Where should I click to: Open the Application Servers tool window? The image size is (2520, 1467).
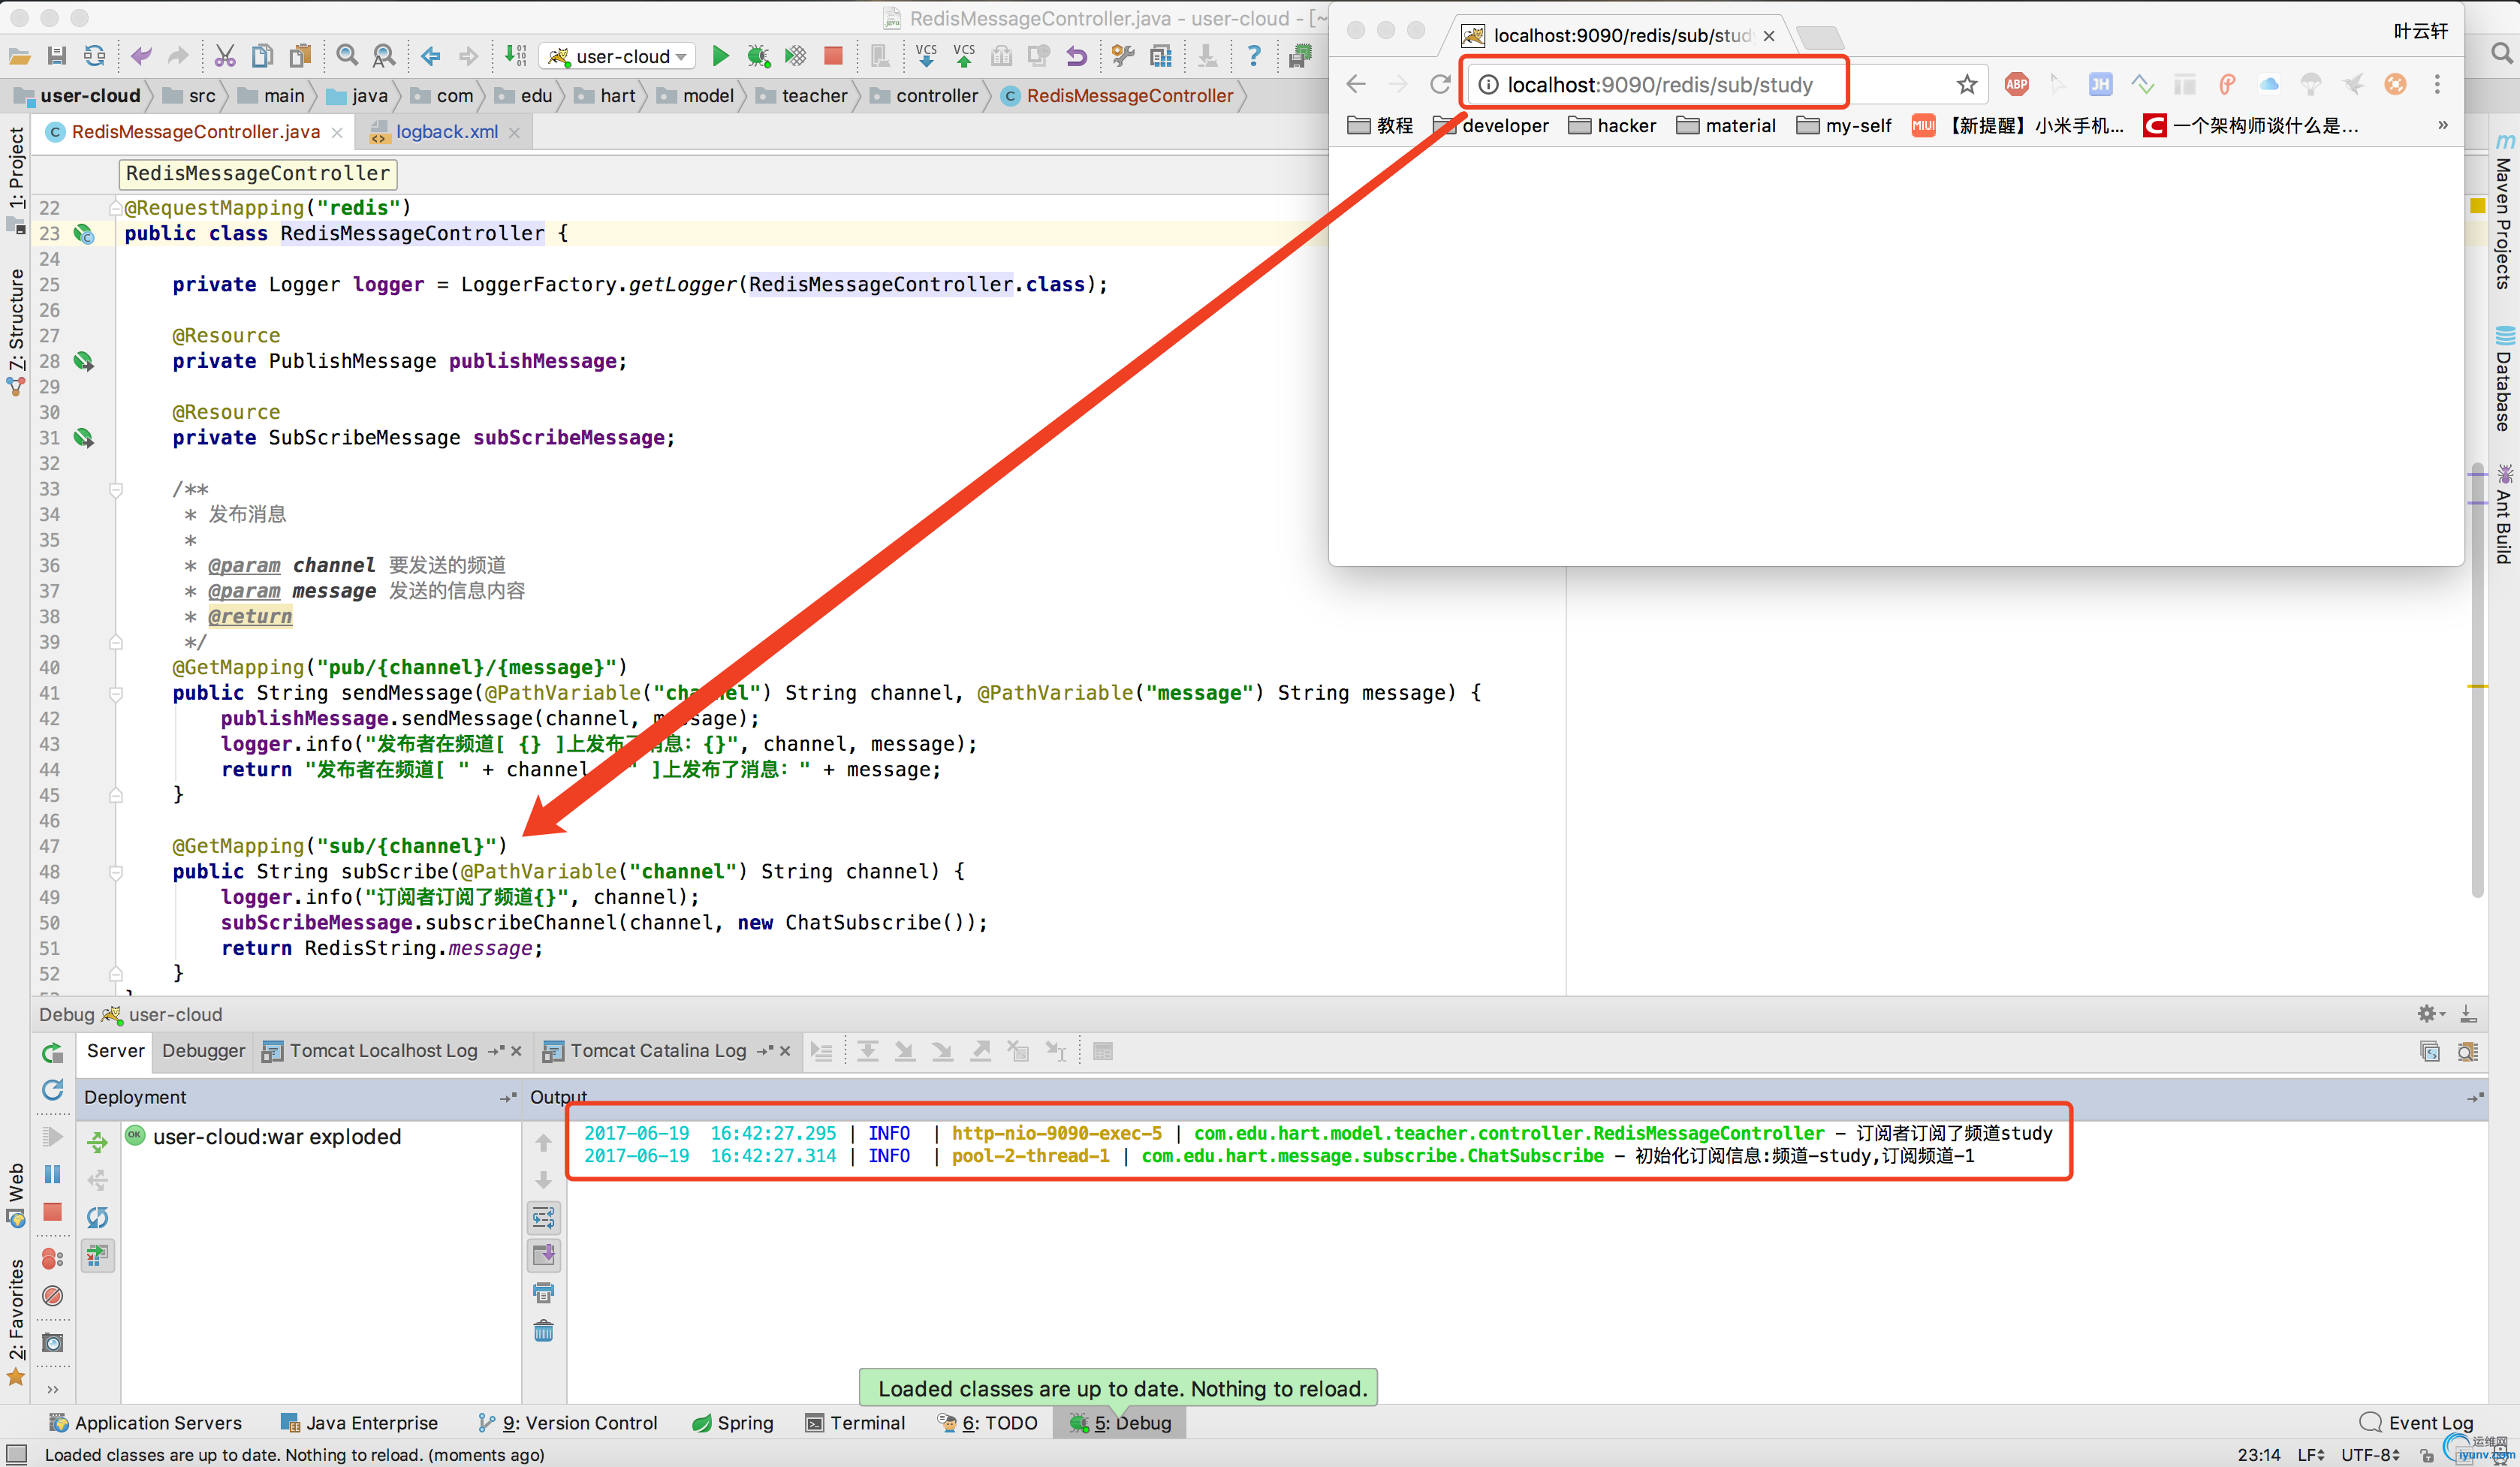146,1423
